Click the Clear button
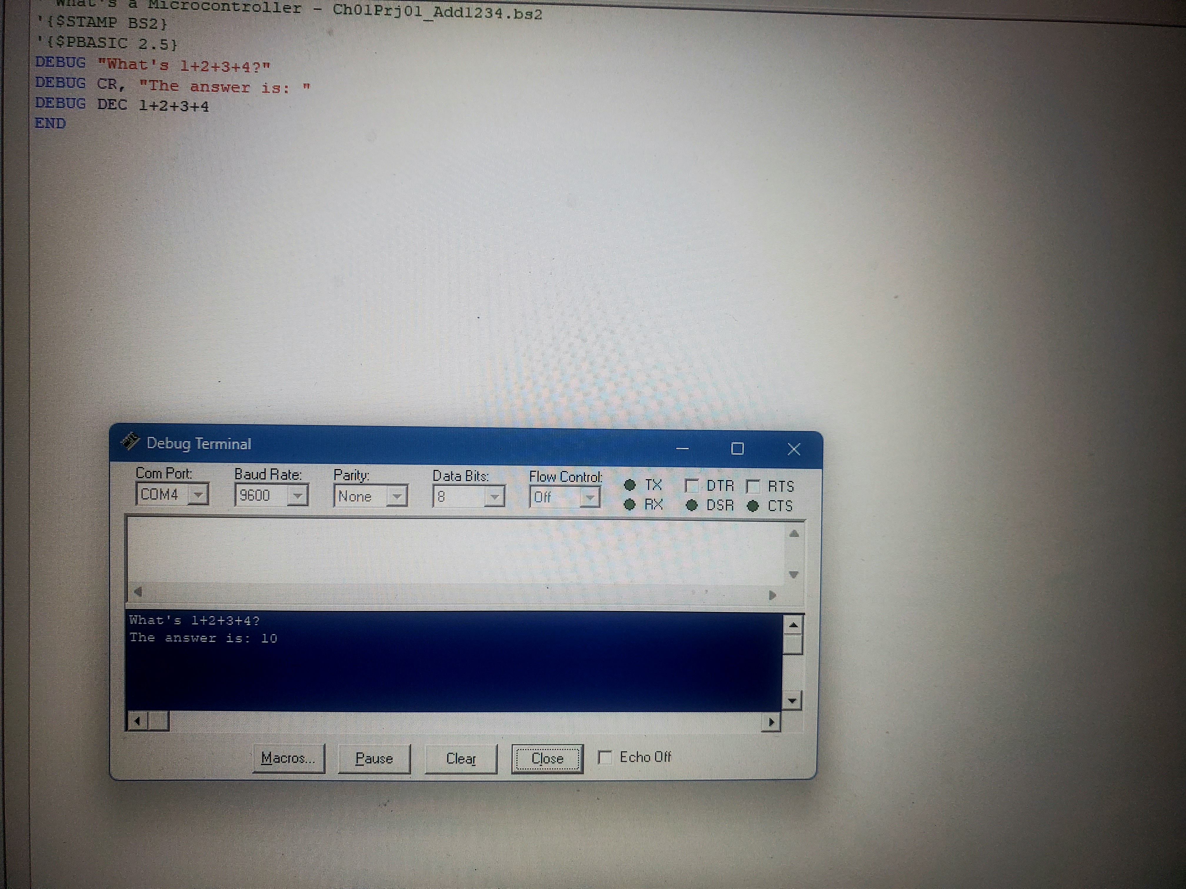Image resolution: width=1186 pixels, height=889 pixels. click(461, 759)
